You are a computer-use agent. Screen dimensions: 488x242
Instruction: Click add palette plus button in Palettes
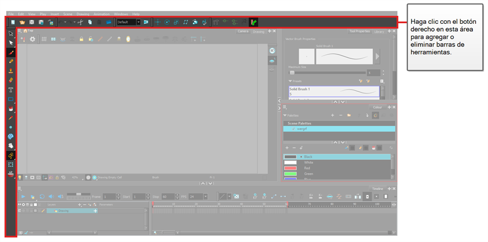point(332,115)
